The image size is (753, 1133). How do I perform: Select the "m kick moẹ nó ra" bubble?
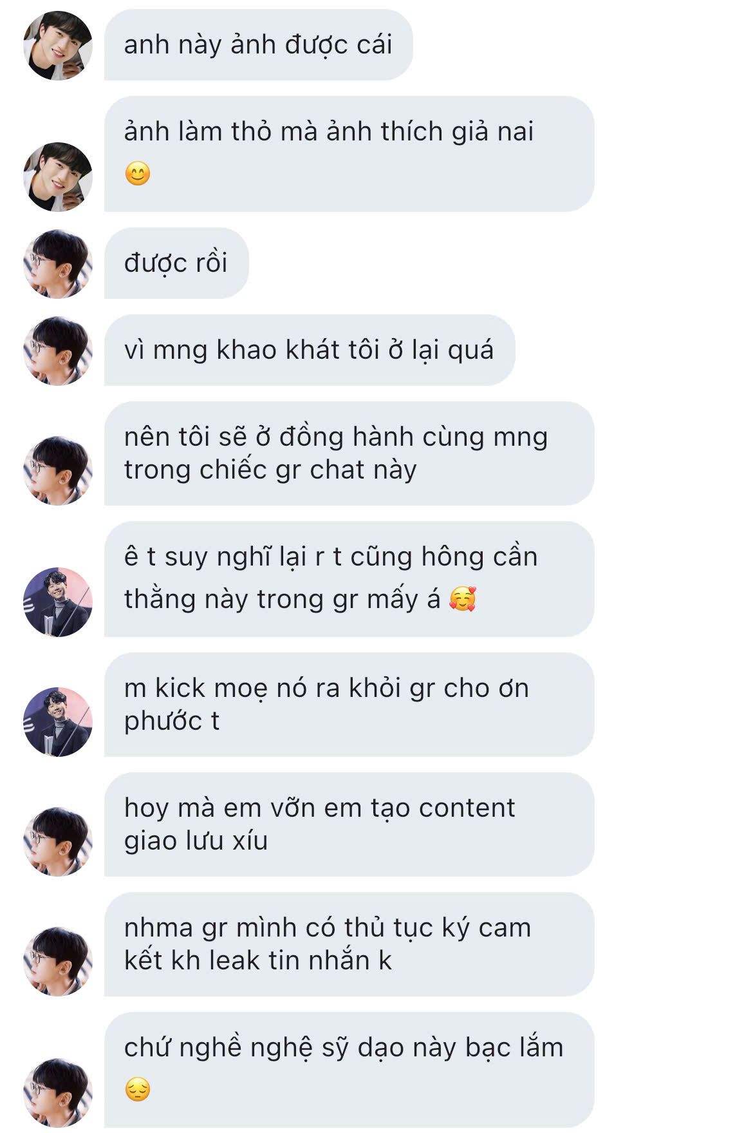pos(349,705)
